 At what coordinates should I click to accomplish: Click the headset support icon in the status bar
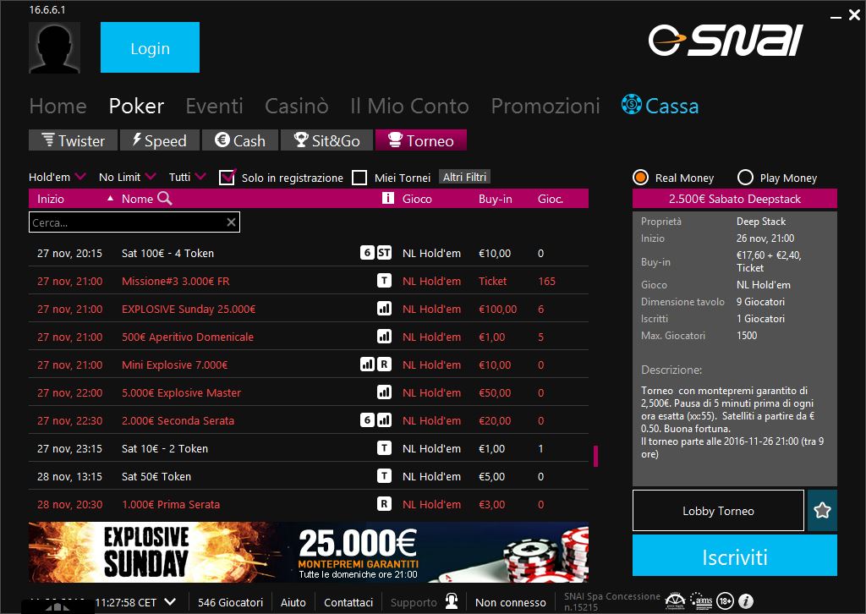tap(452, 602)
